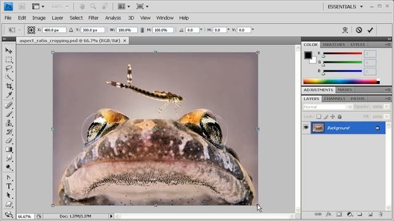Switch to the Paths tab

point(357,99)
